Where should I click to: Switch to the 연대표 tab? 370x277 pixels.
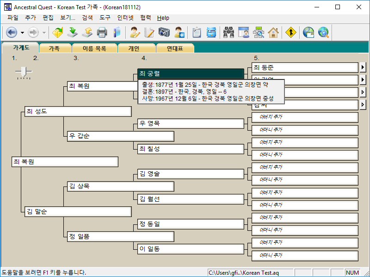coord(174,48)
